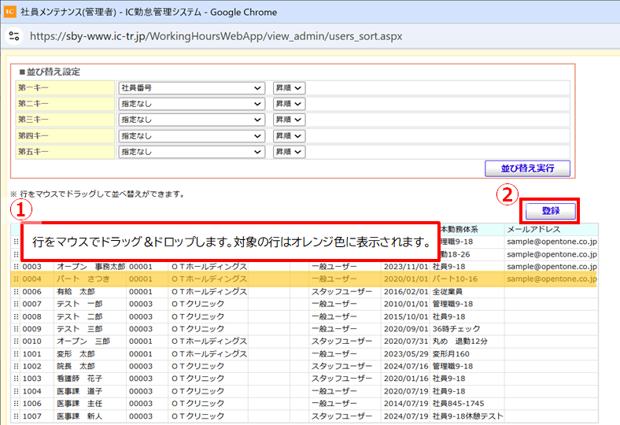Click drag handle icon for row 0004

click(16, 279)
